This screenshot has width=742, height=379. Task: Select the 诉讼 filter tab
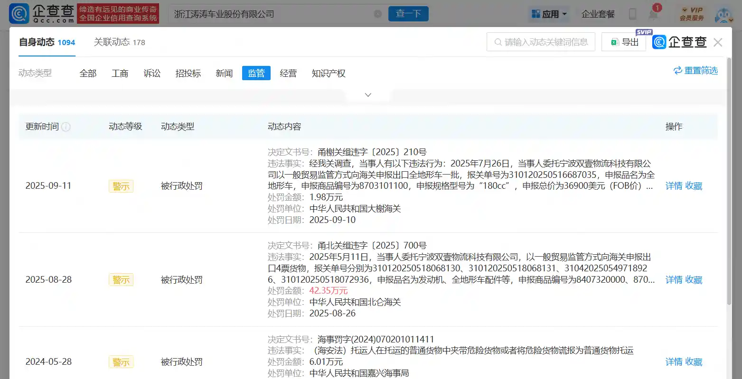pos(152,73)
